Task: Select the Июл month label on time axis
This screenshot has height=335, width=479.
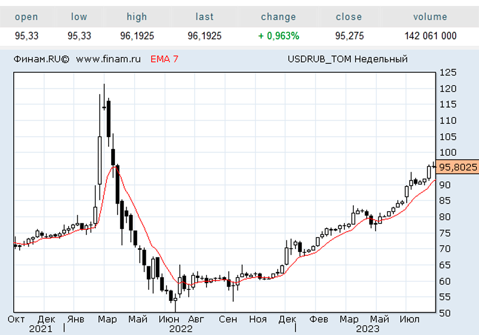Action: point(410,319)
